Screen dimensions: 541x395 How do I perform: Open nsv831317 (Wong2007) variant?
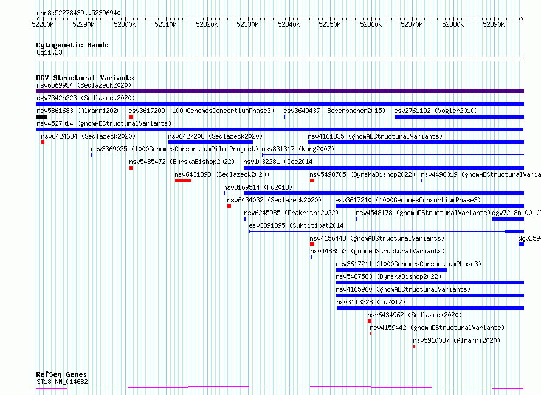pyautogui.click(x=298, y=149)
